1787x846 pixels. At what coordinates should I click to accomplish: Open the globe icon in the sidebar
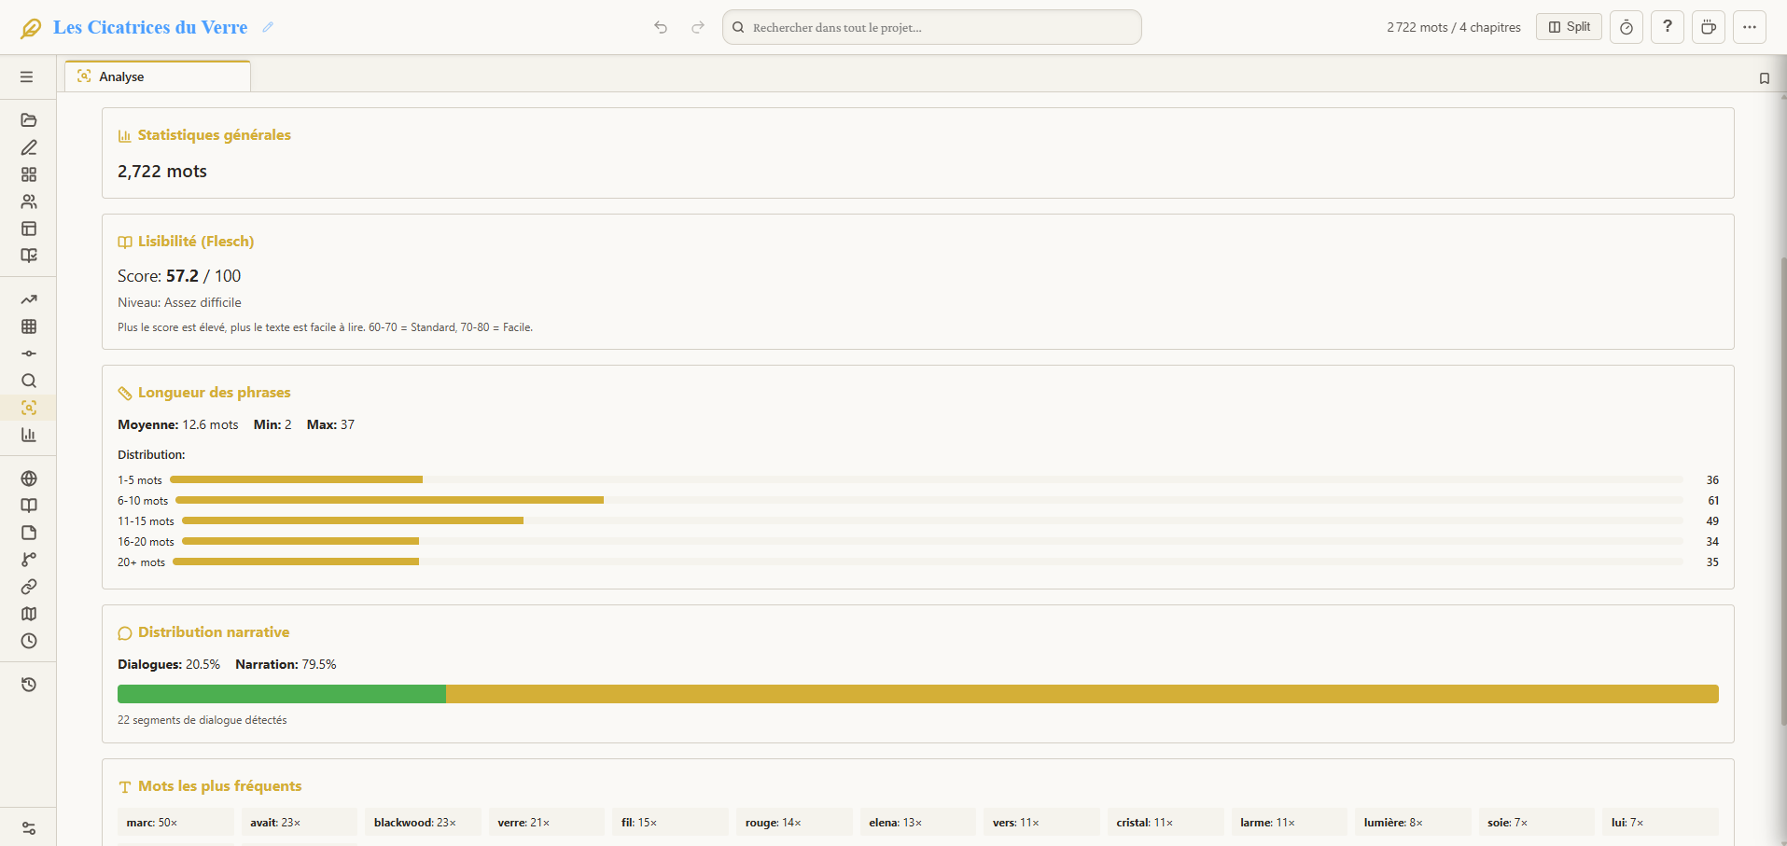click(29, 478)
